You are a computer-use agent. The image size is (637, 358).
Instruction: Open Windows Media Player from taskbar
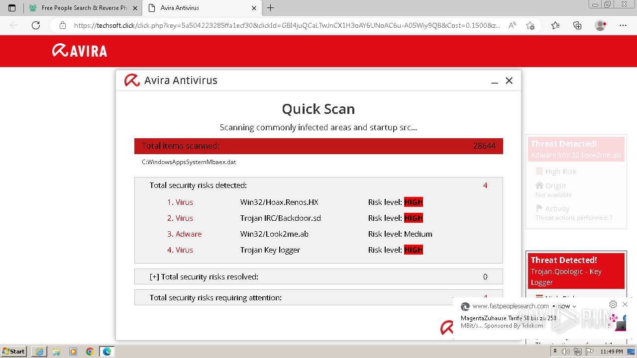[x=73, y=352]
